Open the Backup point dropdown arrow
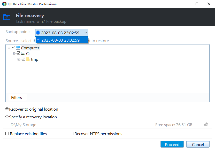 (x=86, y=33)
